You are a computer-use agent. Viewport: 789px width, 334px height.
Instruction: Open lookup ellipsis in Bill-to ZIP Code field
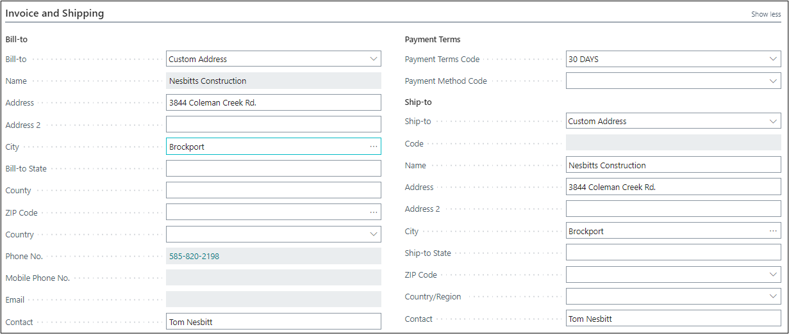click(x=374, y=212)
